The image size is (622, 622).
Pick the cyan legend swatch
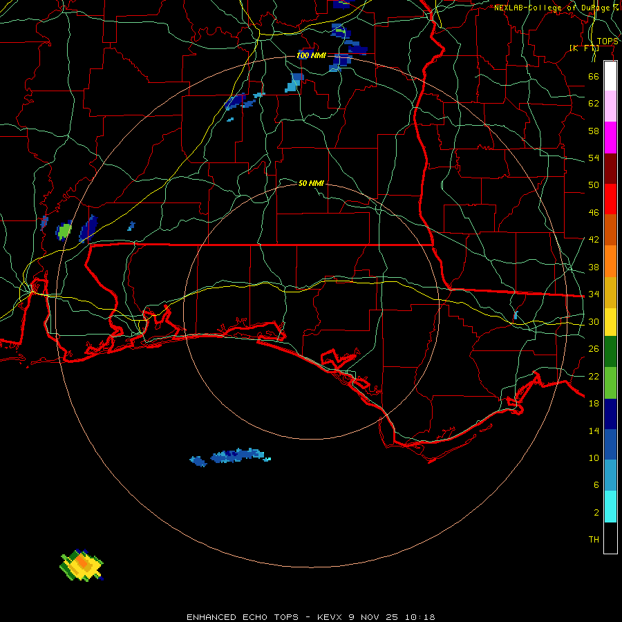[610, 506]
